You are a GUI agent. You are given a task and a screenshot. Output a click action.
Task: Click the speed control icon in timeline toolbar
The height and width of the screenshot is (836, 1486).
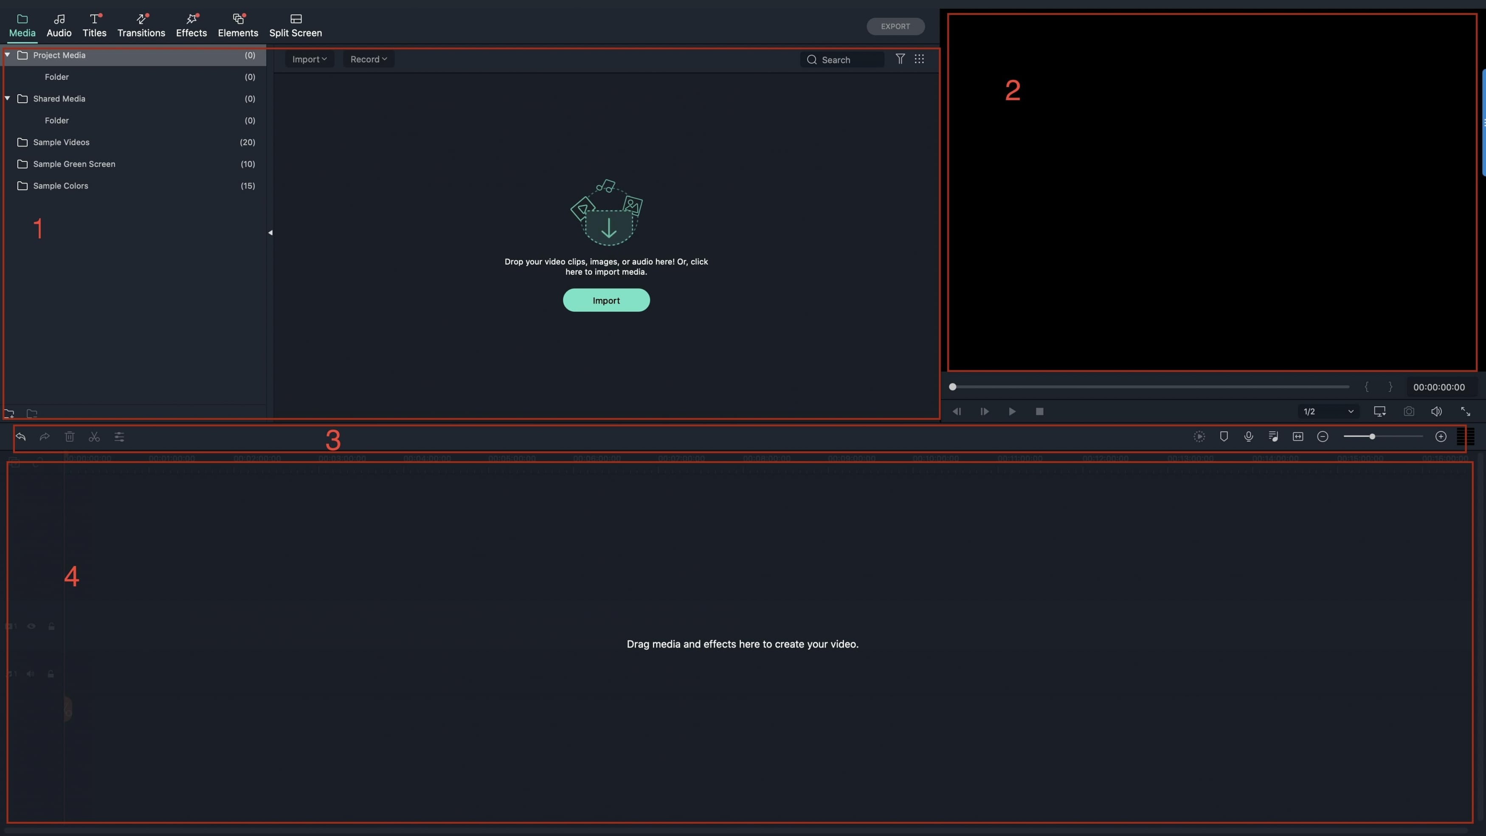(x=1200, y=437)
